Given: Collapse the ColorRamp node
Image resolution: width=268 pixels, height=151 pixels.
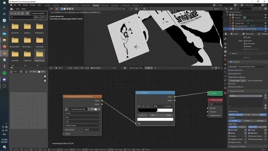Looking at the screenshot, I should [x=138, y=93].
